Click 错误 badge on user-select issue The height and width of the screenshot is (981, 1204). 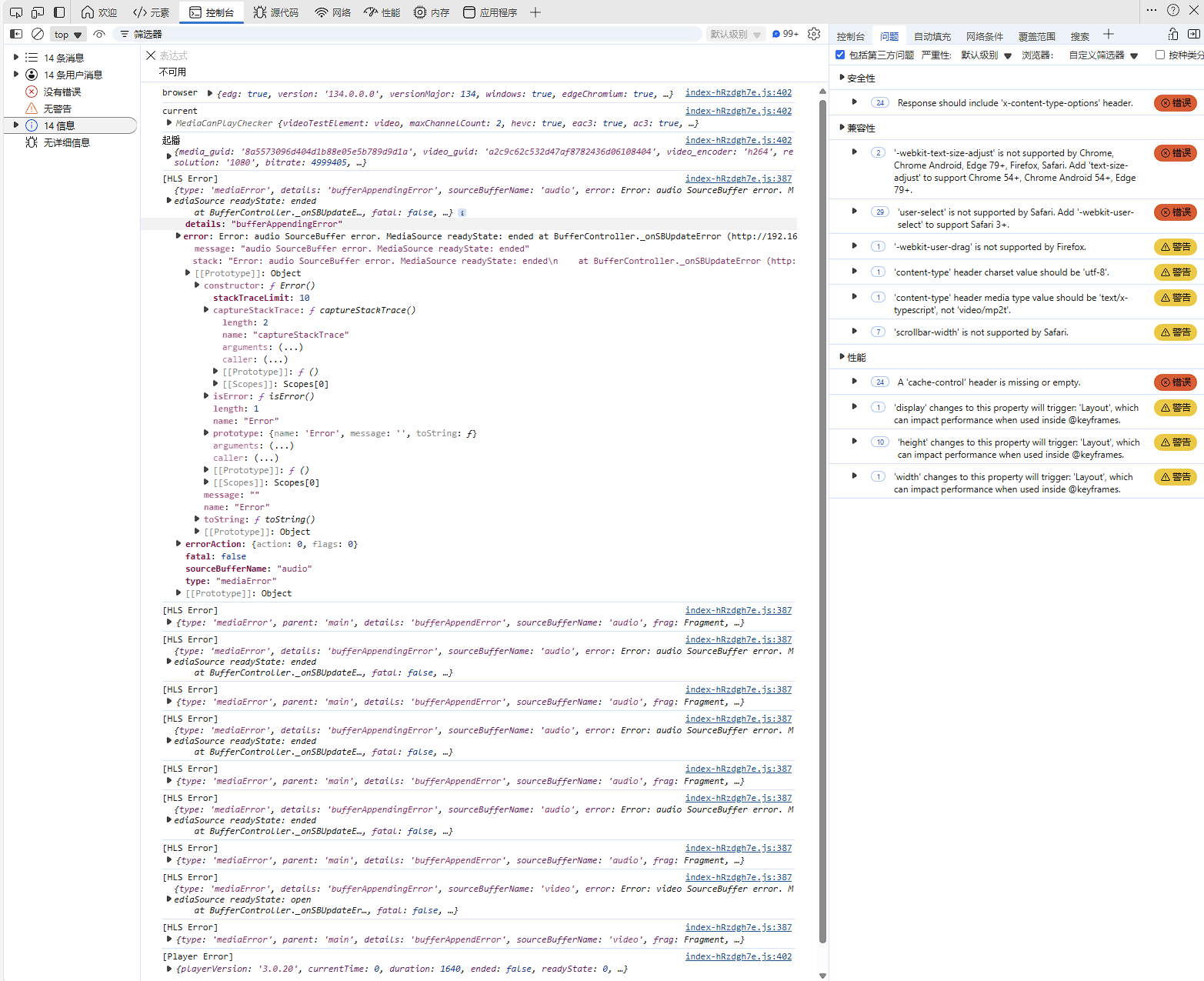point(1175,212)
